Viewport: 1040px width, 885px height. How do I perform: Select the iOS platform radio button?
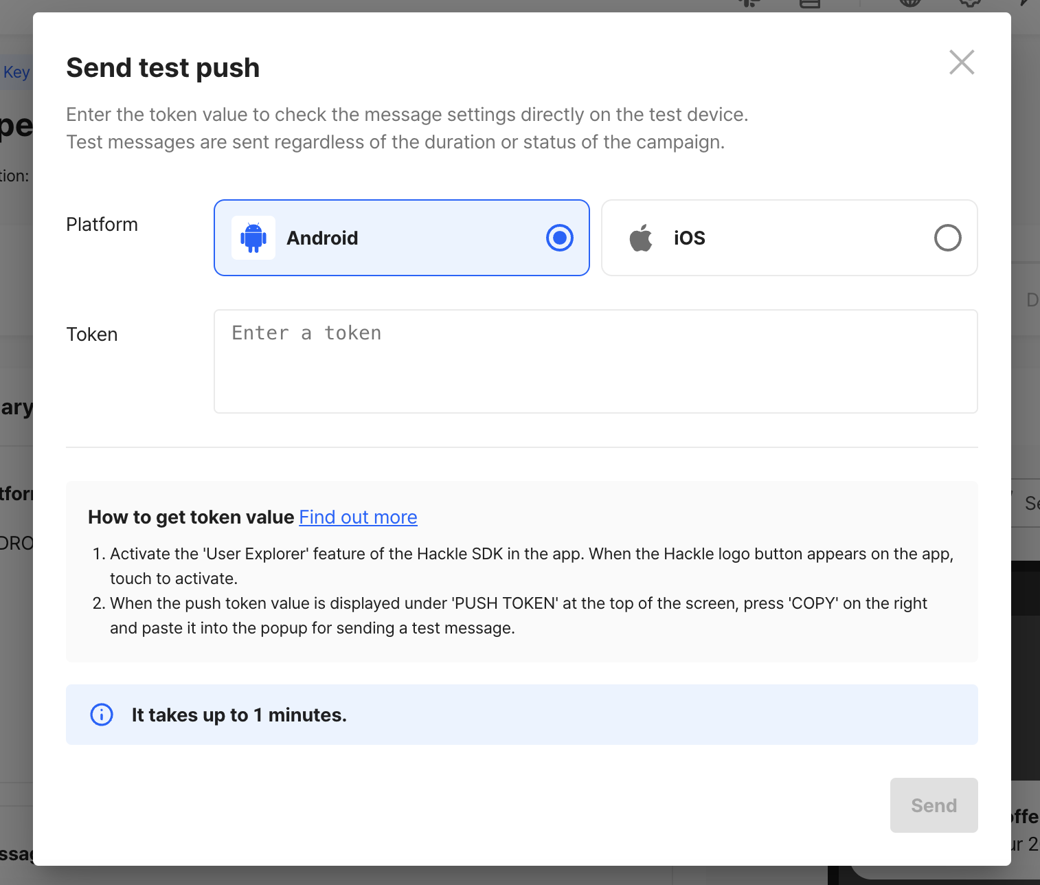pyautogui.click(x=948, y=238)
